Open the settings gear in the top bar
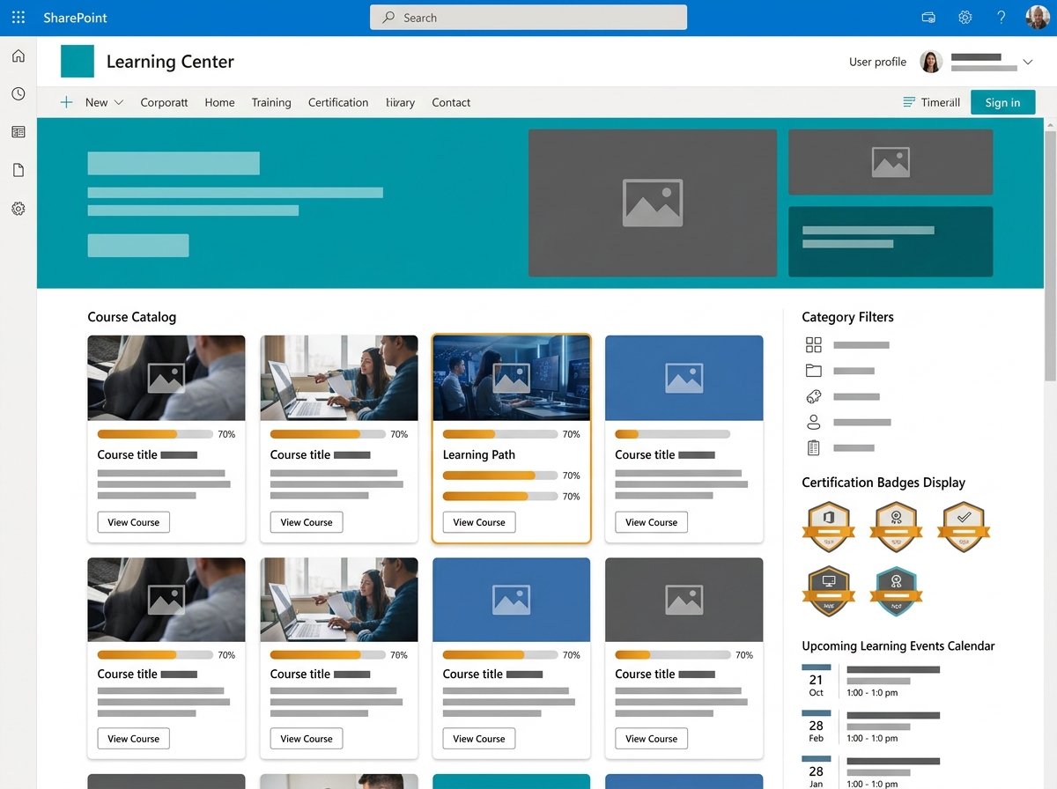 click(965, 18)
